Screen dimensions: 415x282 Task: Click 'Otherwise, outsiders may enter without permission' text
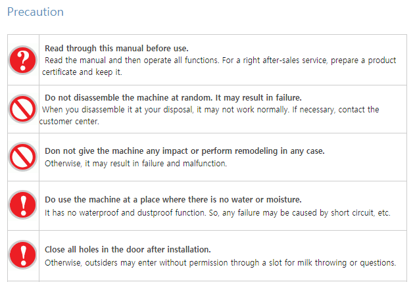(x=220, y=263)
